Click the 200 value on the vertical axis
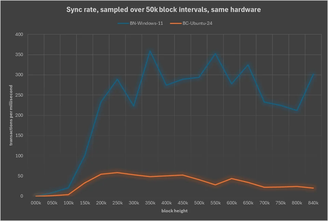328x221 pixels. point(19,115)
